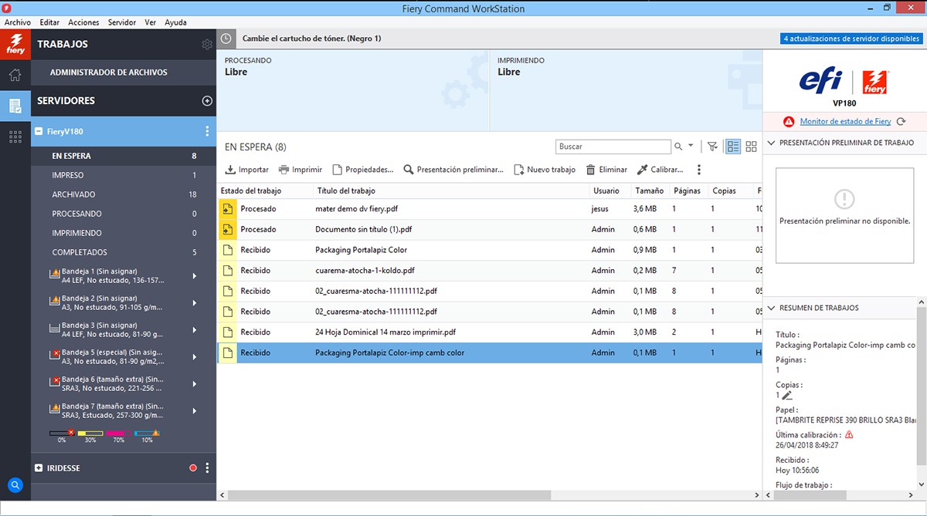Click the Buscar search field

613,147
